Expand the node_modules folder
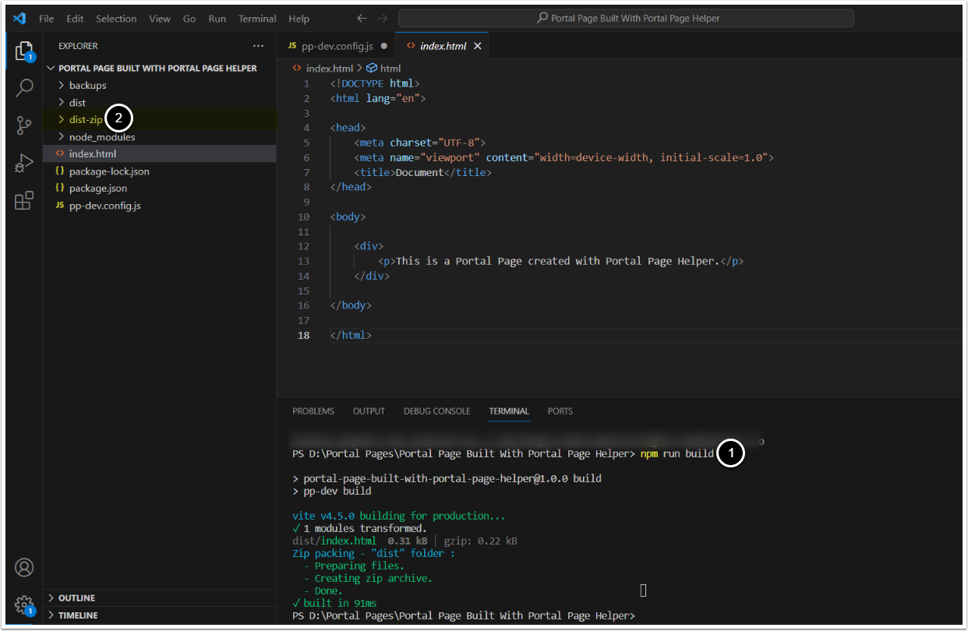968x631 pixels. (101, 137)
